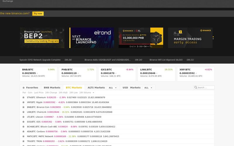Image resolution: width=234 pixels, height=146 pixels.
Task: Click Cardano last price 0.00000756
Action: click(52, 132)
